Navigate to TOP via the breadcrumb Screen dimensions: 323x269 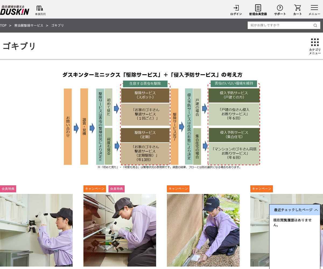coord(3,25)
